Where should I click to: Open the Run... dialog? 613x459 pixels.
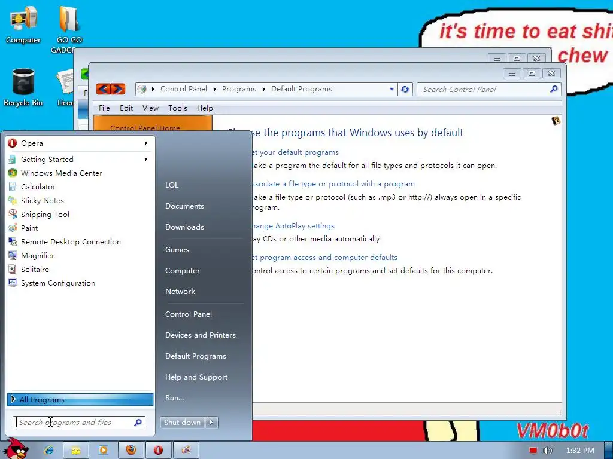point(174,398)
